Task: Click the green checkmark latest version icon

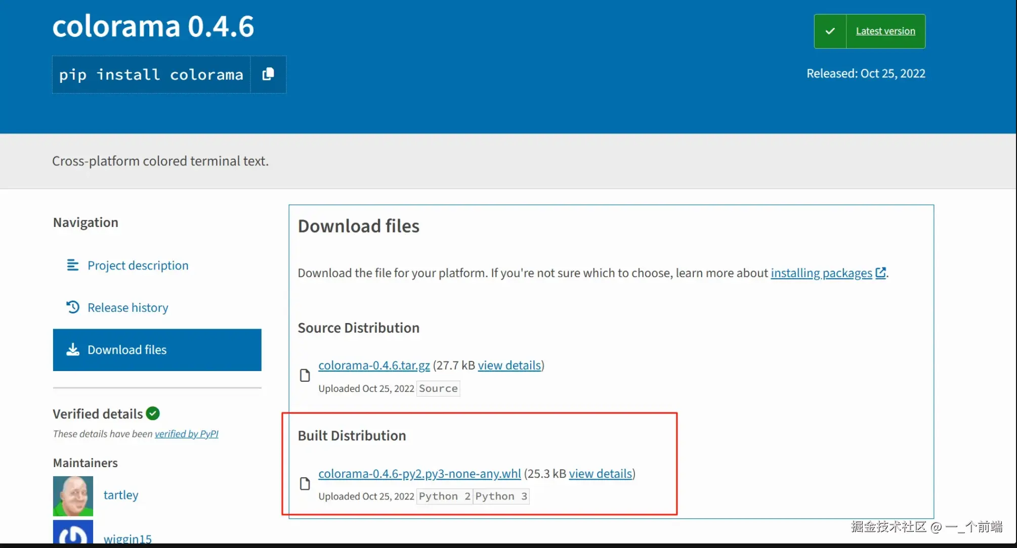Action: (x=830, y=31)
